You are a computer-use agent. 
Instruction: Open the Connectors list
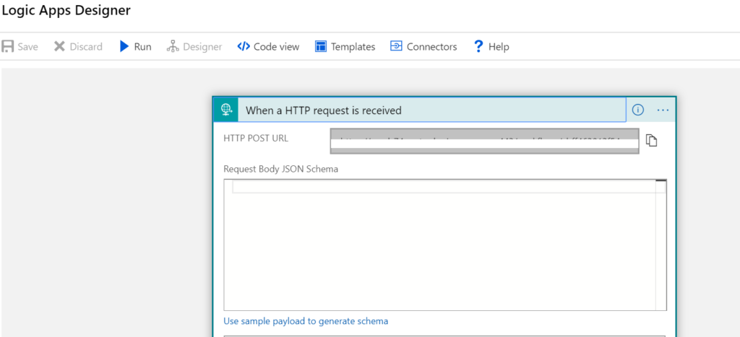(x=423, y=47)
